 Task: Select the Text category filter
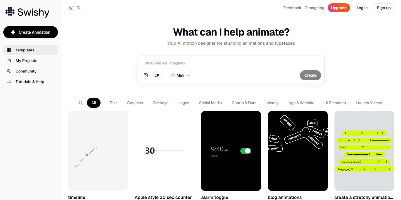pyautogui.click(x=113, y=103)
